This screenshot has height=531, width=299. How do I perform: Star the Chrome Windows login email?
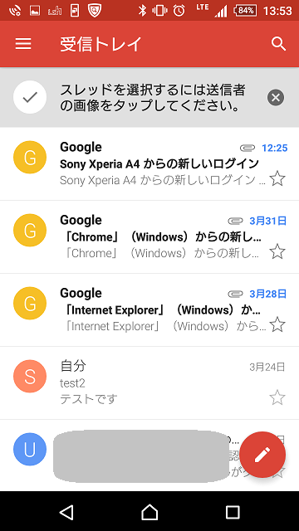coord(277,251)
